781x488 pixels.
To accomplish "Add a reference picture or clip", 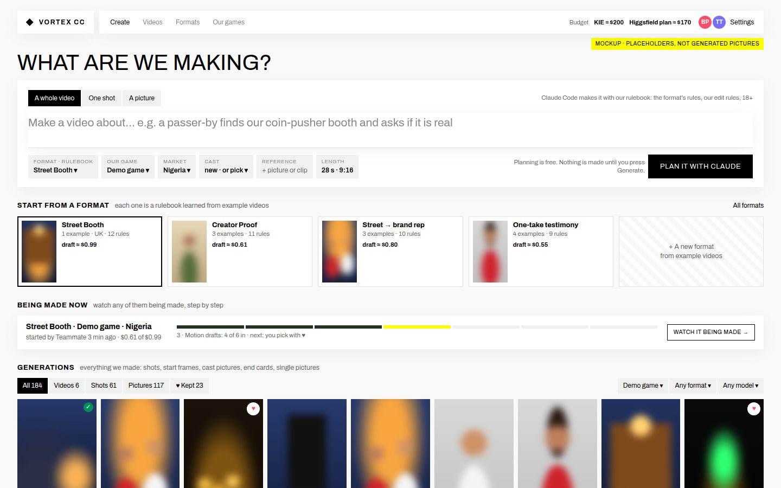I will (x=285, y=166).
